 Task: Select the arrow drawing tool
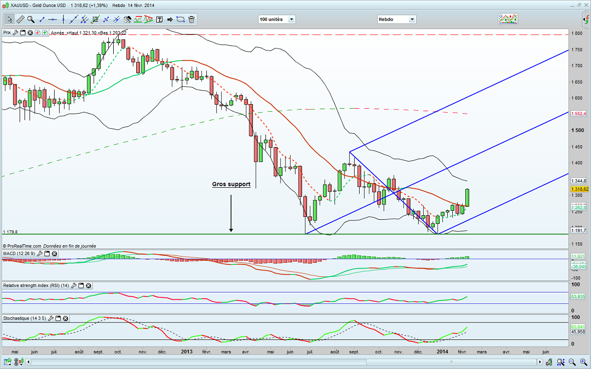(170, 20)
